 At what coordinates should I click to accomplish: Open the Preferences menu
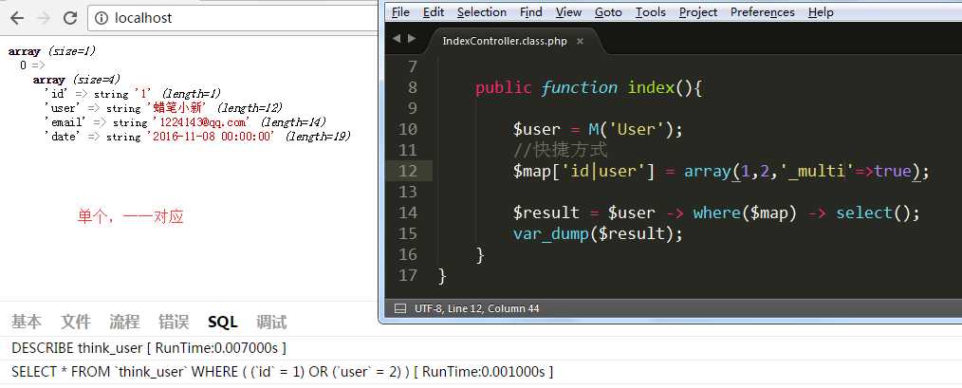coord(763,12)
